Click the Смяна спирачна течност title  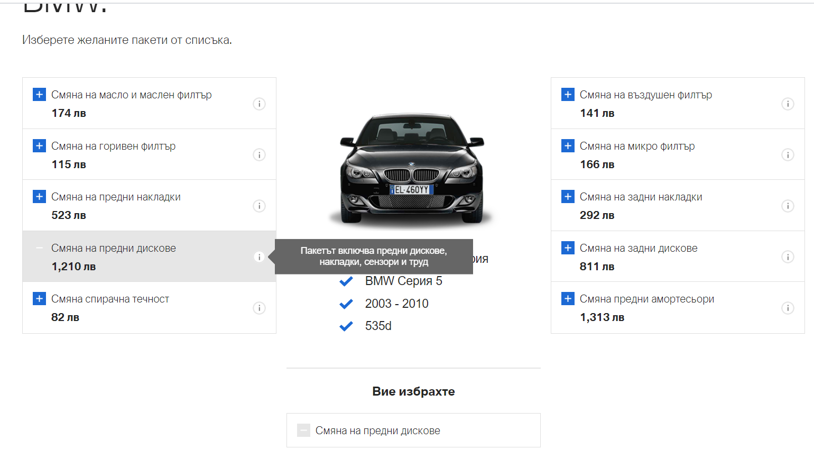(110, 299)
